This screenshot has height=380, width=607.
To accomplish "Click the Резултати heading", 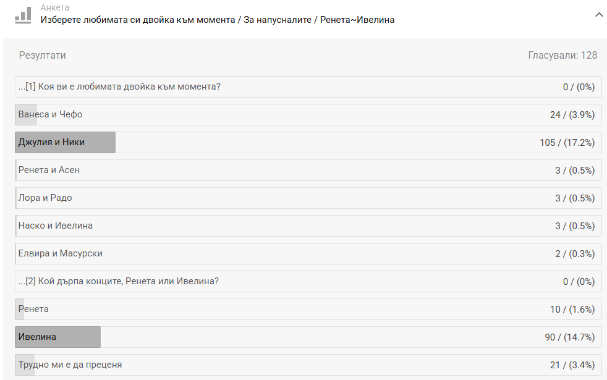I will 42,56.
